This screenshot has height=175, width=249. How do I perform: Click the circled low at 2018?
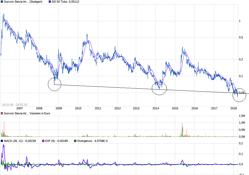click(239, 95)
